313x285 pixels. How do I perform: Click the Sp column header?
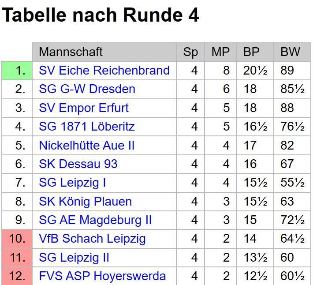tap(190, 52)
